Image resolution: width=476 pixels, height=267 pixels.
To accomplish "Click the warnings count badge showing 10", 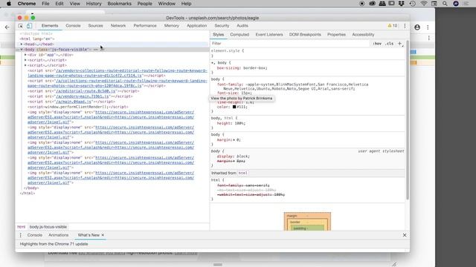I will (x=393, y=26).
